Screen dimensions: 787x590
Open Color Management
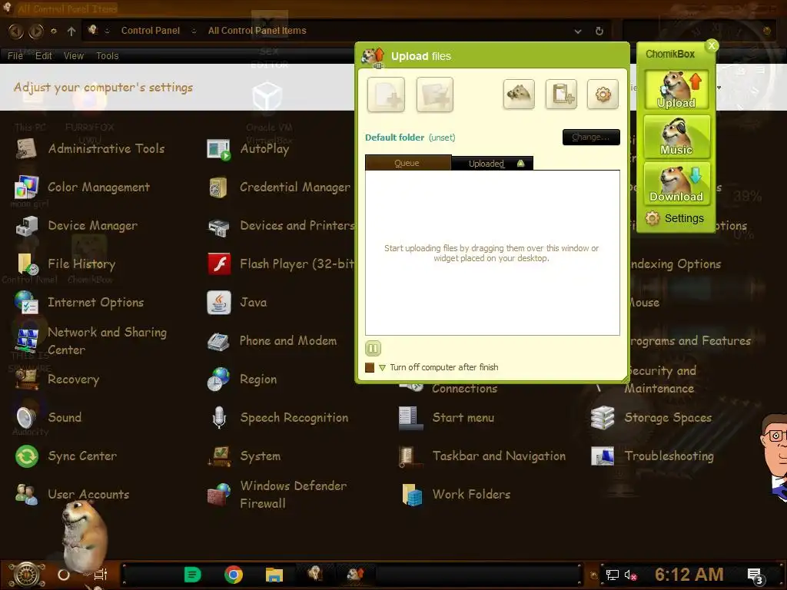tap(83, 187)
